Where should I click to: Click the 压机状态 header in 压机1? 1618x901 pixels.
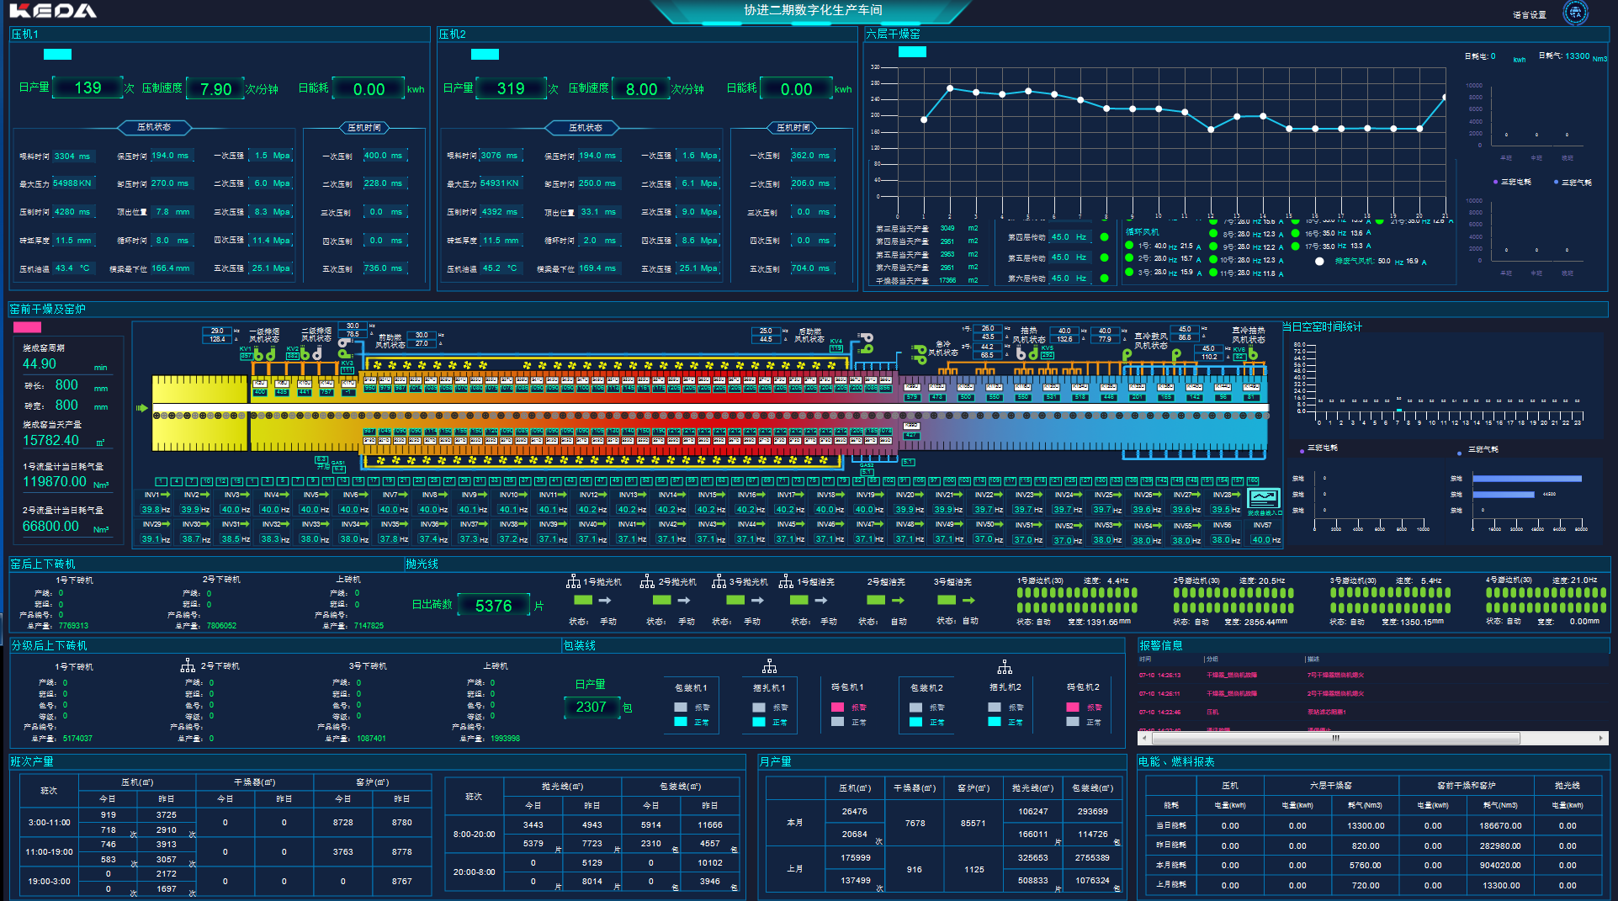tap(154, 127)
